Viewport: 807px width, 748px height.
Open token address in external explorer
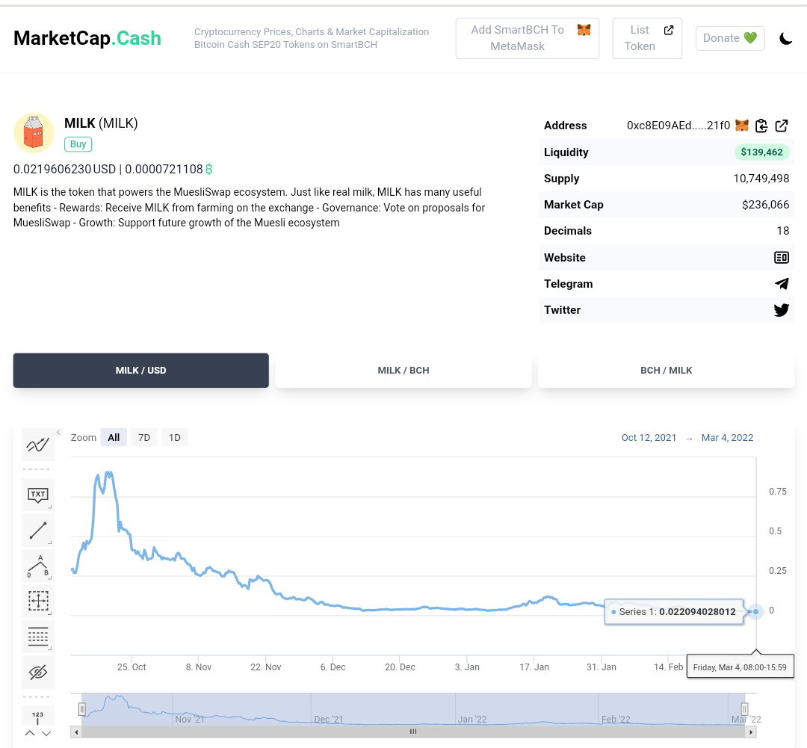[782, 126]
